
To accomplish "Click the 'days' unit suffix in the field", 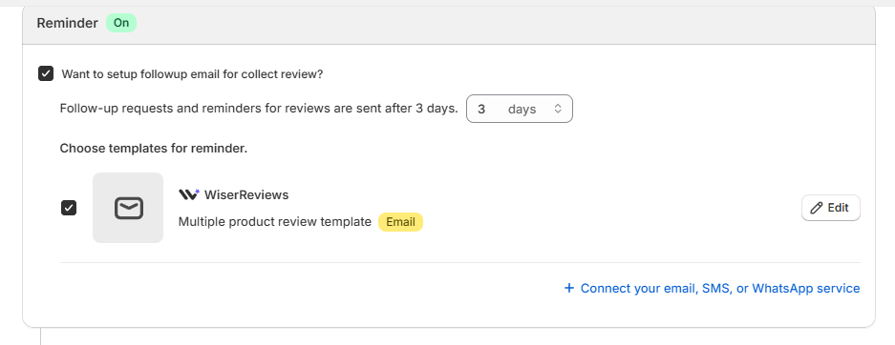I will (522, 109).
